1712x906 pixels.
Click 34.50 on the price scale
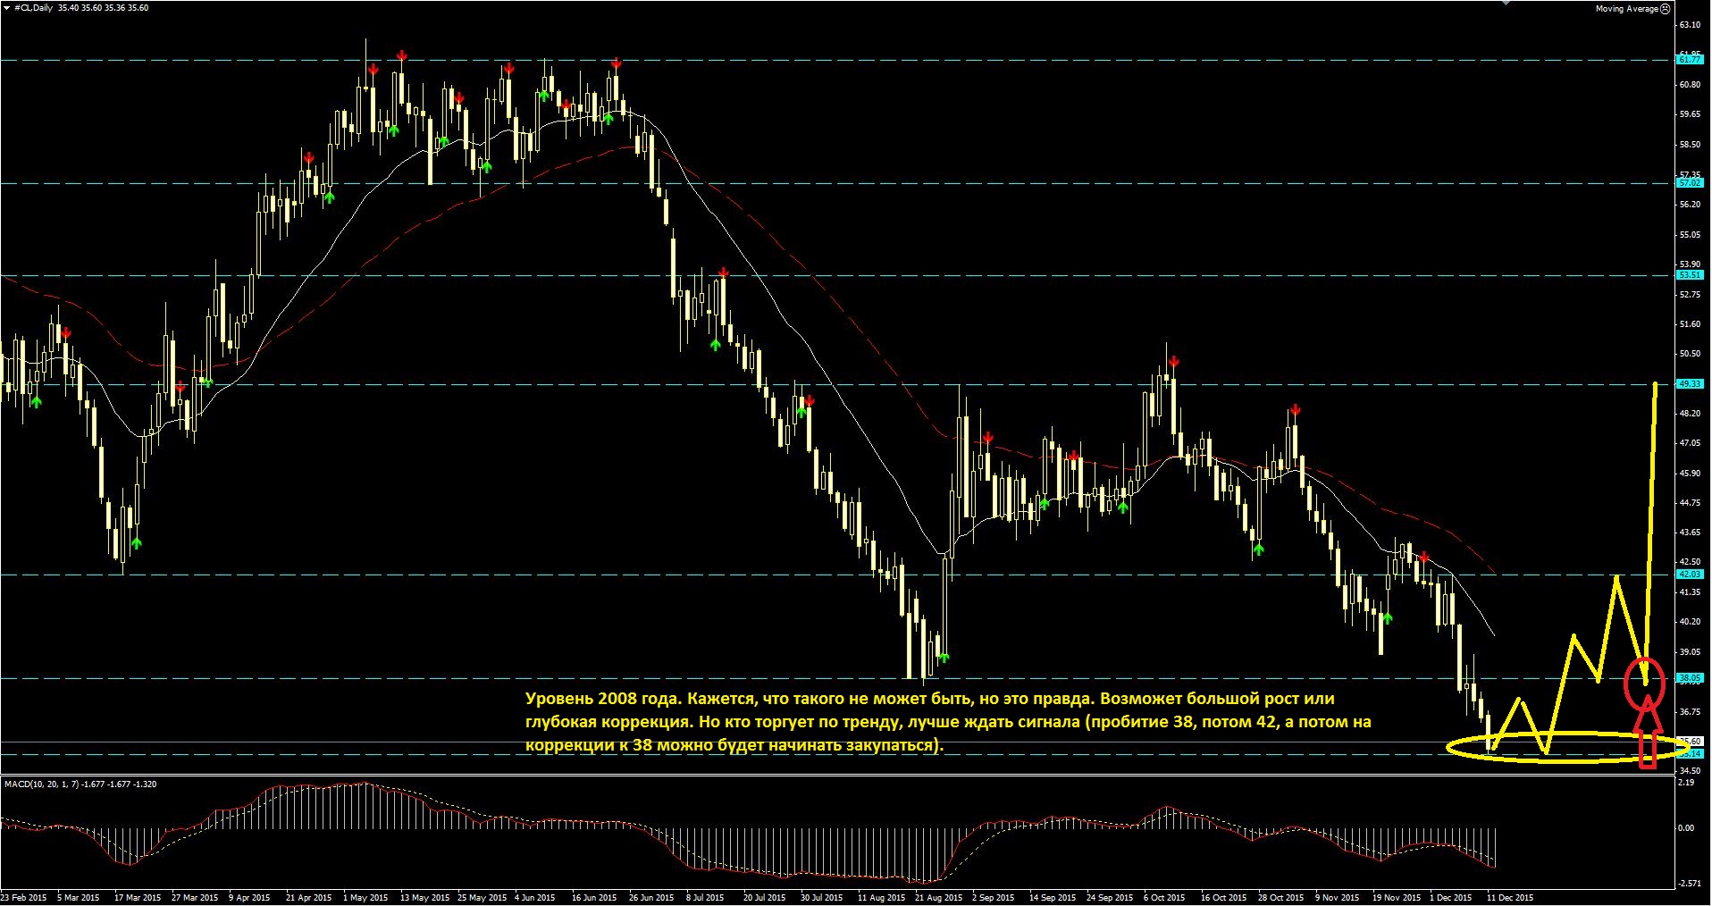[x=1690, y=771]
